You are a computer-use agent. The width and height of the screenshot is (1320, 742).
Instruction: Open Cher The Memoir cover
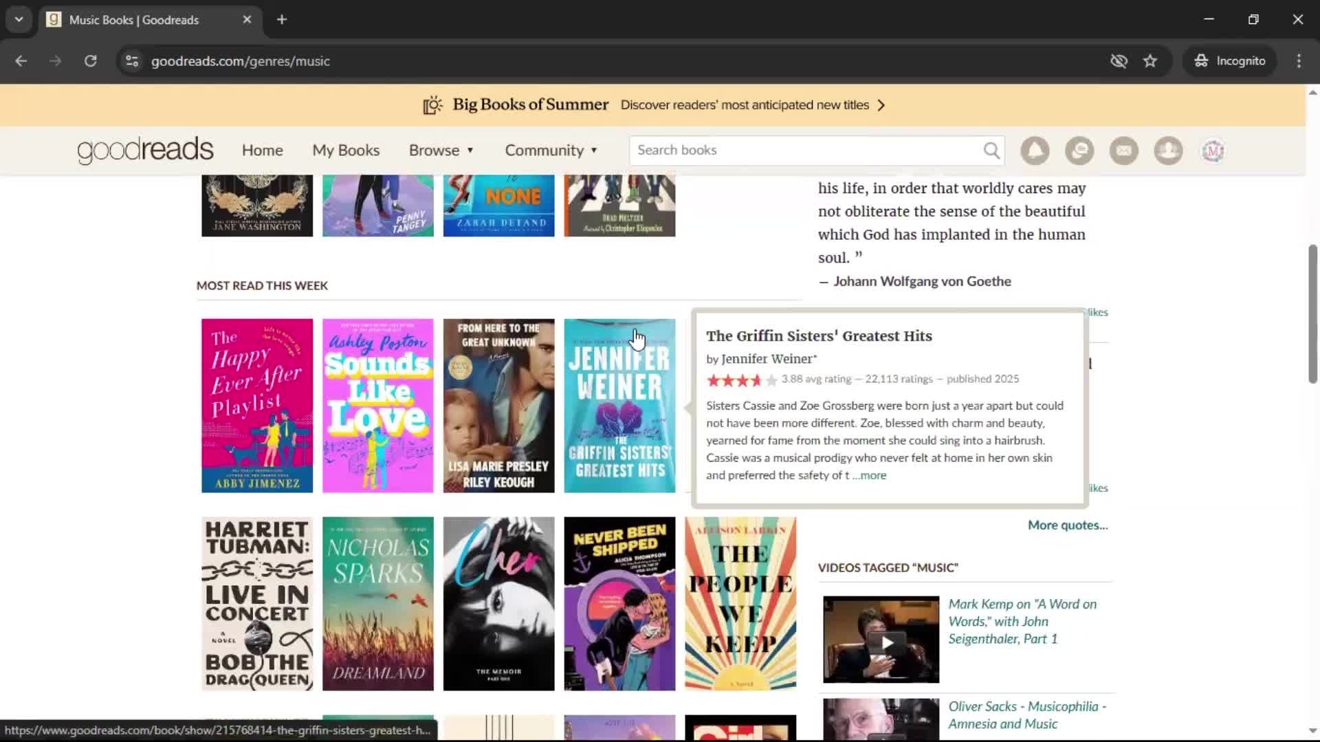[499, 604]
